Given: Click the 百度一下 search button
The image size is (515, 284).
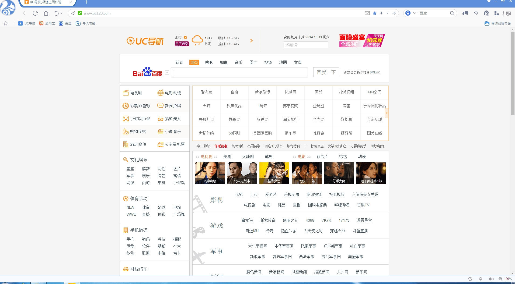Looking at the screenshot, I should (326, 72).
